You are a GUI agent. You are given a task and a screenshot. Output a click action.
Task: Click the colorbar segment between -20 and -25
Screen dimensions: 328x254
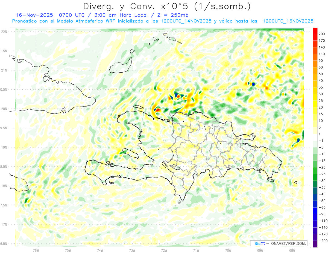[x=315, y=171]
